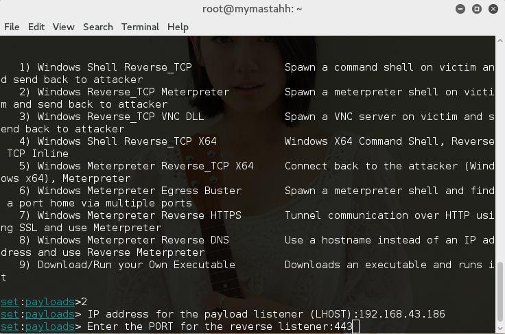Open the Help menu
Image resolution: width=505 pixels, height=334 pixels.
click(x=178, y=27)
